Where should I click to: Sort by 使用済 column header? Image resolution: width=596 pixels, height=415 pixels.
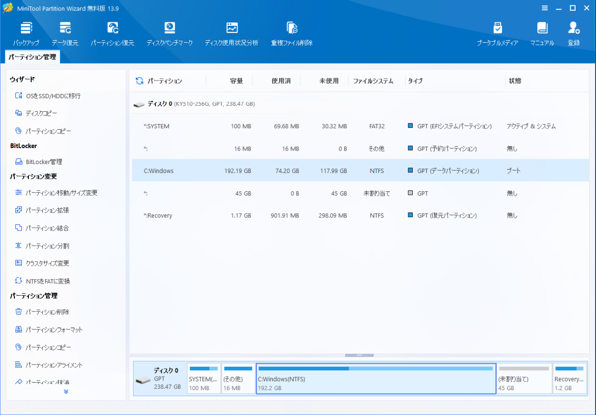point(281,81)
